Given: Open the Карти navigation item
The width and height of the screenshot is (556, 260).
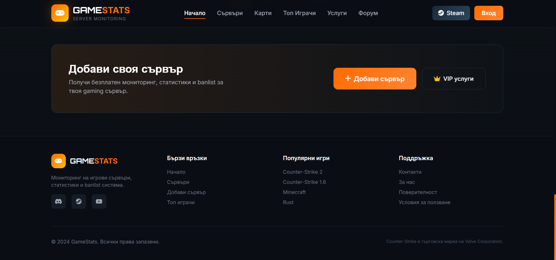Looking at the screenshot, I should click(263, 13).
